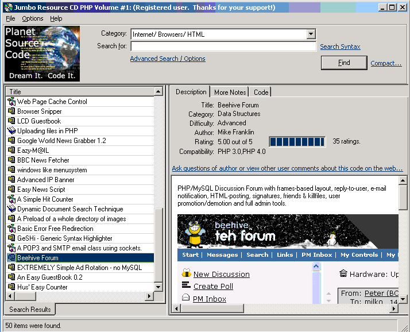Image resolution: width=410 pixels, height=332 pixels.
Task: Click the description pane horizontal scroll left arrow
Action: pyautogui.click(x=176, y=308)
